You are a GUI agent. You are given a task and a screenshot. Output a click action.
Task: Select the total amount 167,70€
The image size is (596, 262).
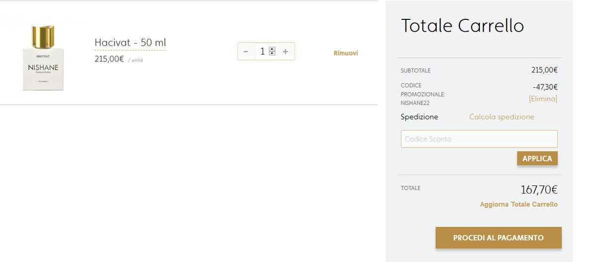point(539,190)
